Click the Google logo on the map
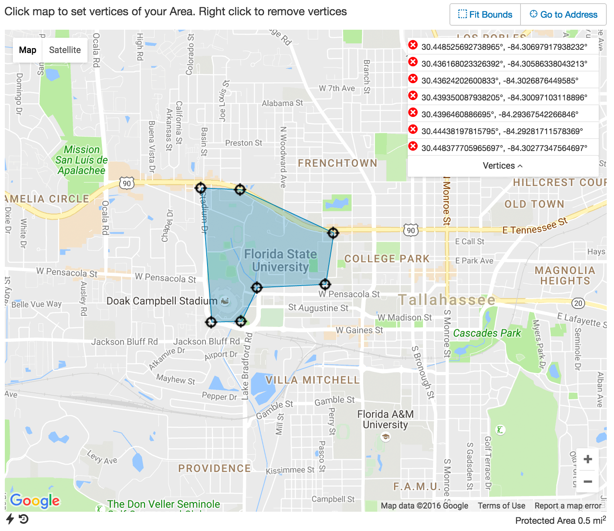Image resolution: width=614 pixels, height=531 pixels. point(35,500)
